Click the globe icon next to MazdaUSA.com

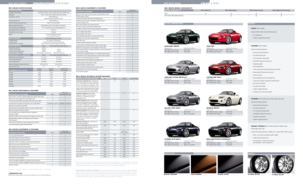click(9, 173)
